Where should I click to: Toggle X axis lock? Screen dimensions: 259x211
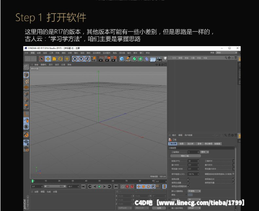tap(75, 59)
